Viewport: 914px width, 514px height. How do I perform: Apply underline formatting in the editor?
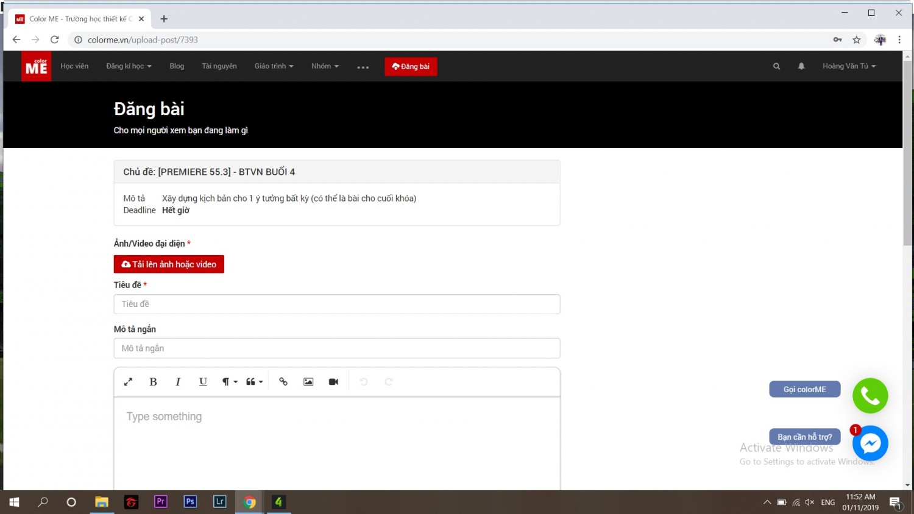203,382
